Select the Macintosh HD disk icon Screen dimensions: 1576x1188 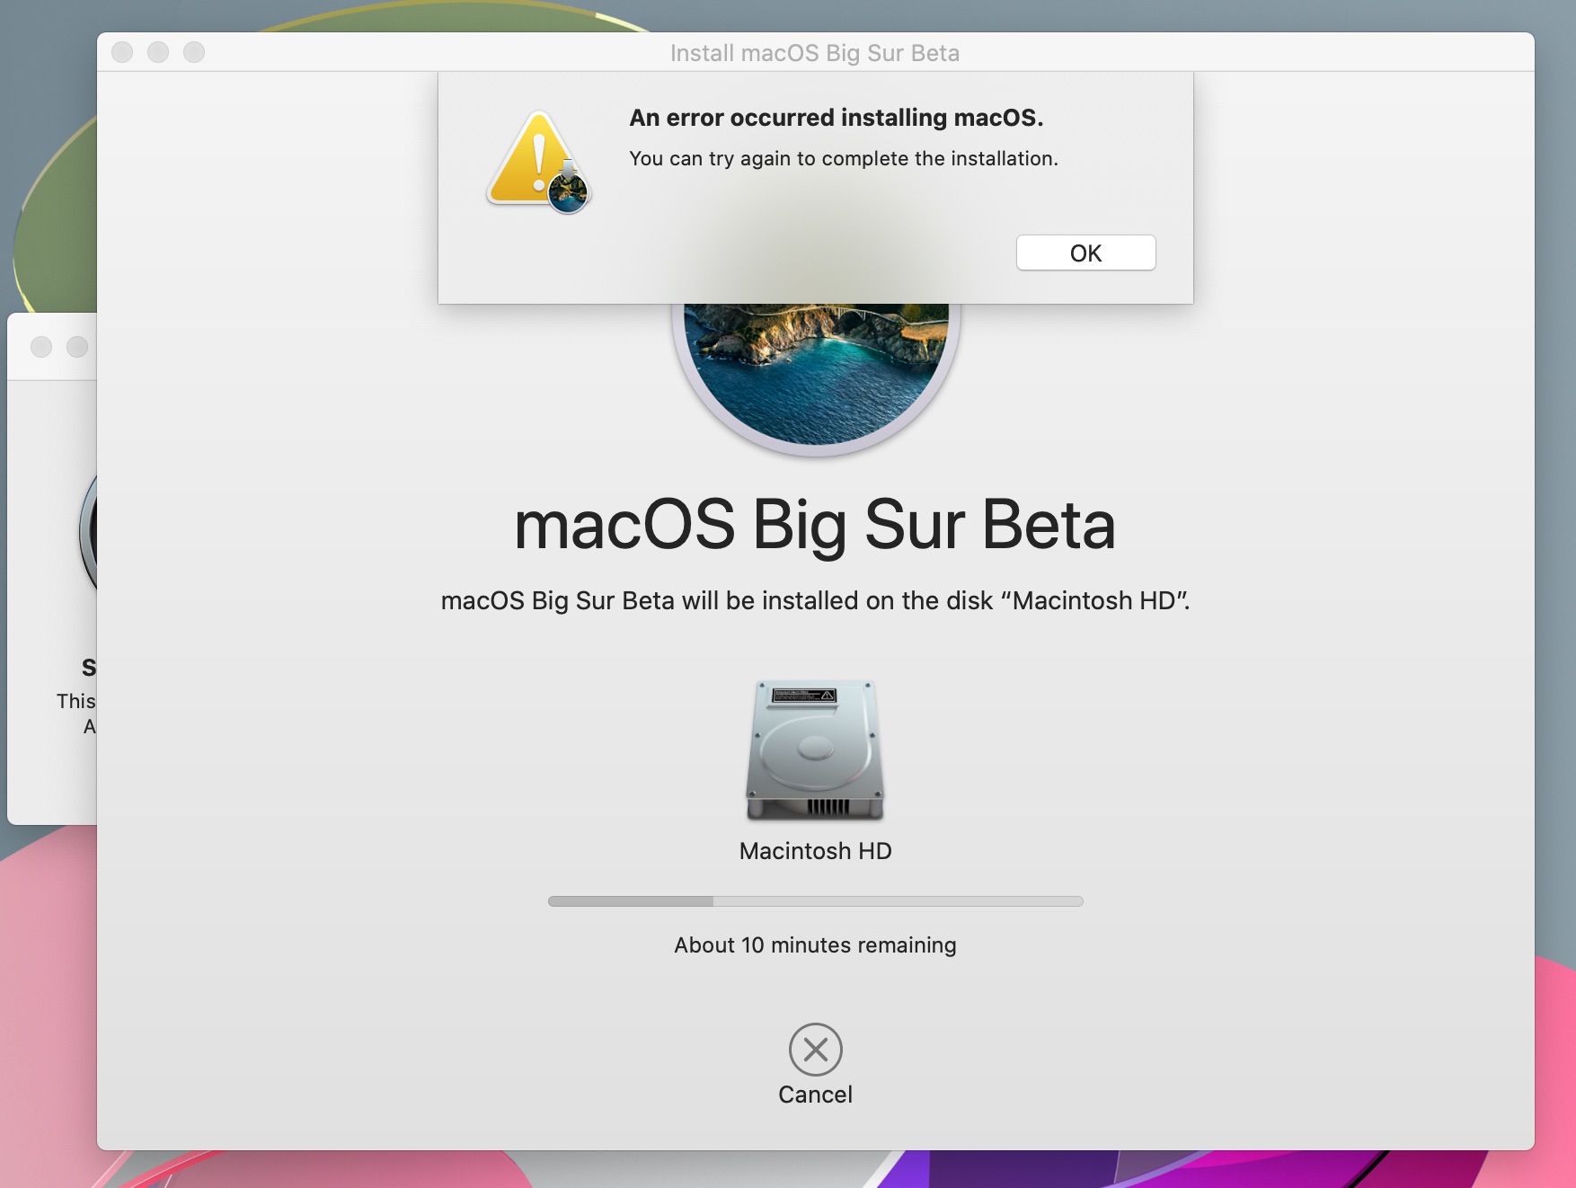point(815,750)
